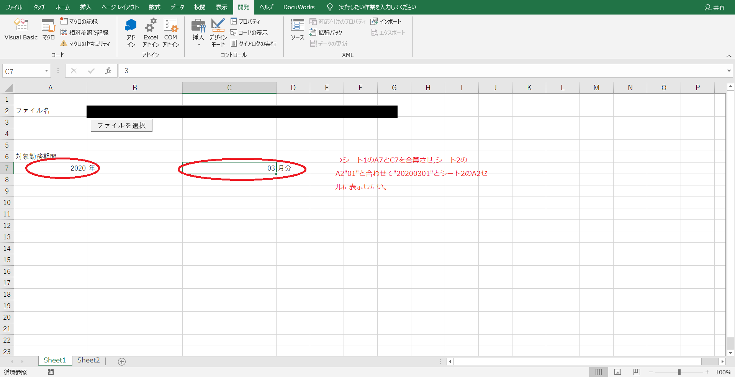This screenshot has height=377, width=735.
Task: Select the 対象勤務期間 cell
Action: pos(51,156)
